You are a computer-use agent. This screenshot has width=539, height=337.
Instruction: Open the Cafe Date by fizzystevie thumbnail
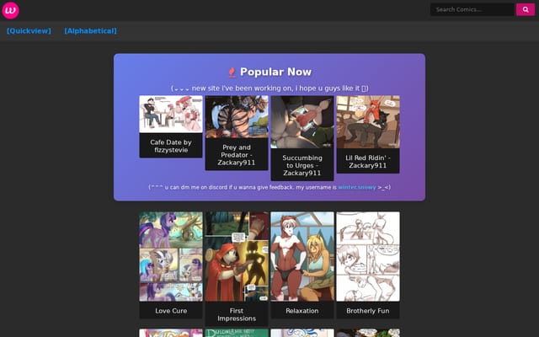tap(171, 115)
